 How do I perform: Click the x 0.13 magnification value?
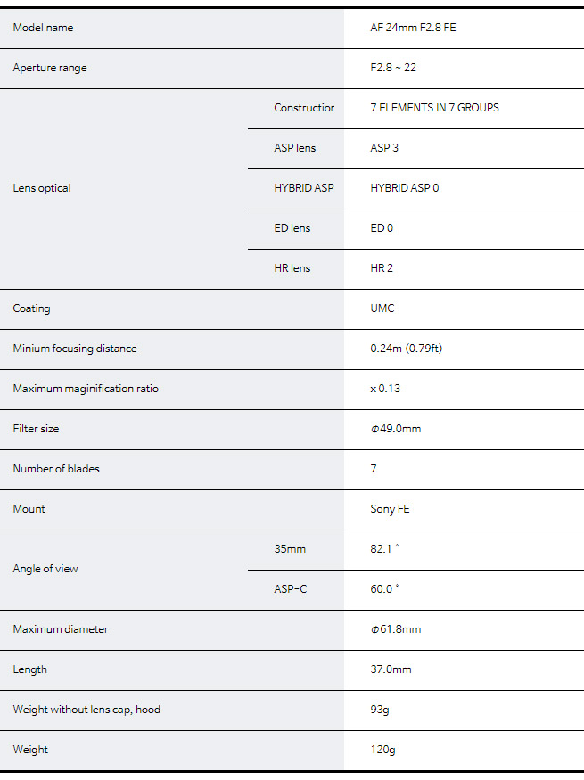[x=385, y=389]
